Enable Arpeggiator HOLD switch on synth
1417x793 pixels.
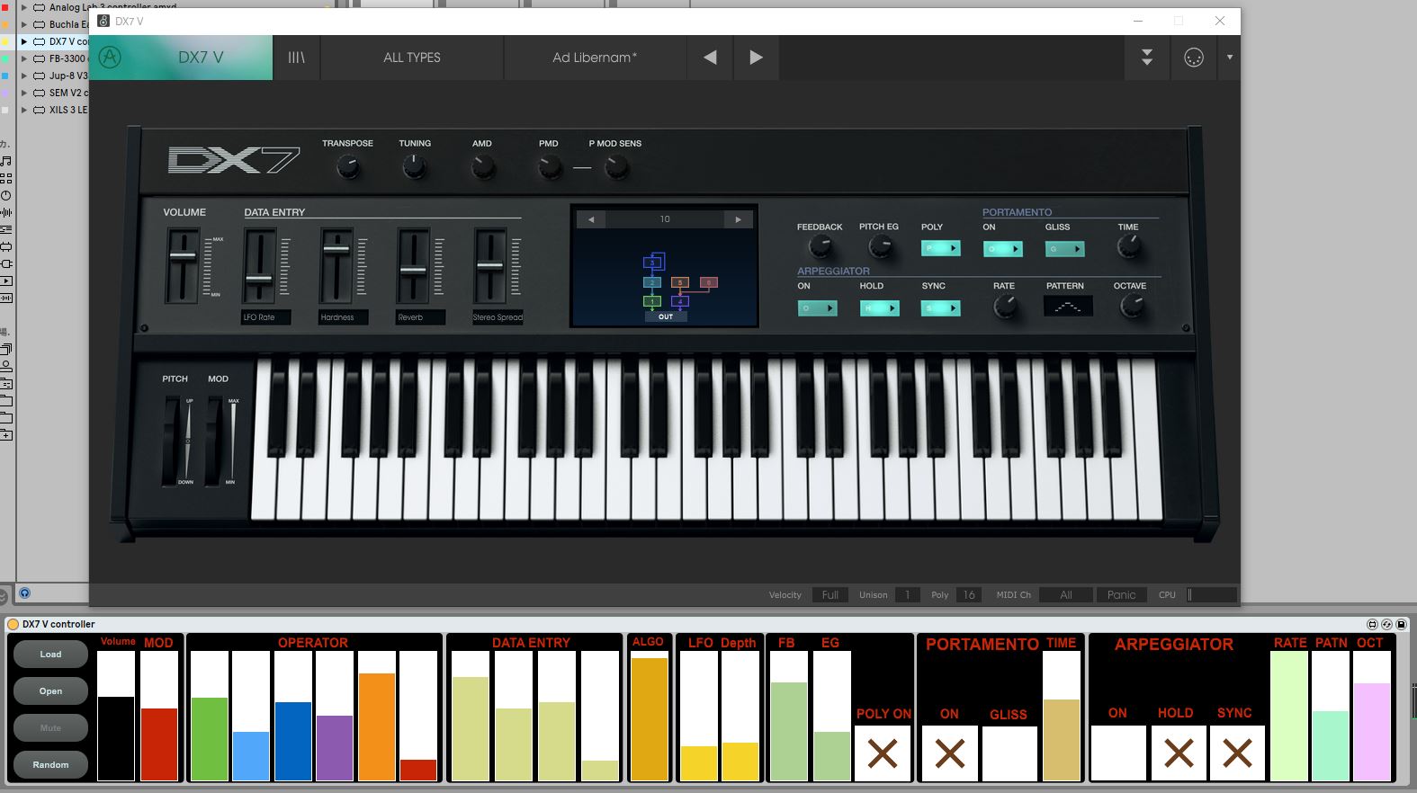(x=879, y=308)
